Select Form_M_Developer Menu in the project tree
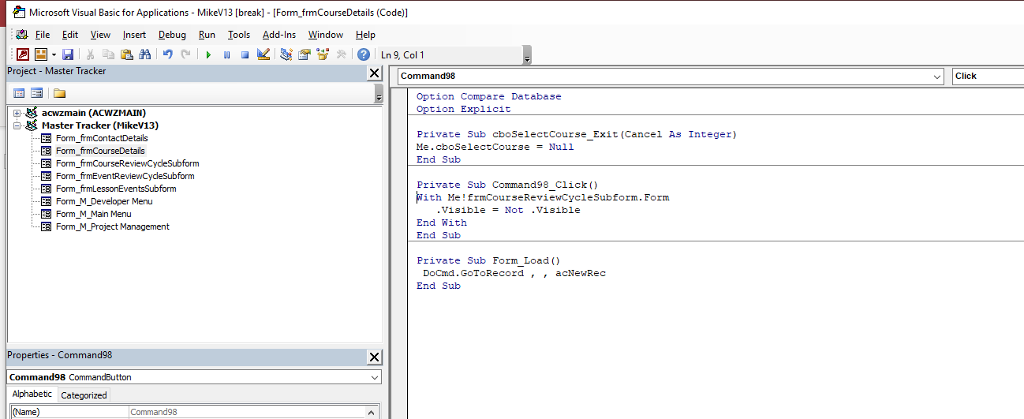 point(104,201)
